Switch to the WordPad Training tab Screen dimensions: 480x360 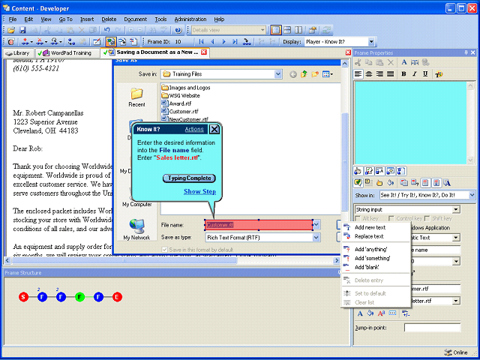pos(67,53)
